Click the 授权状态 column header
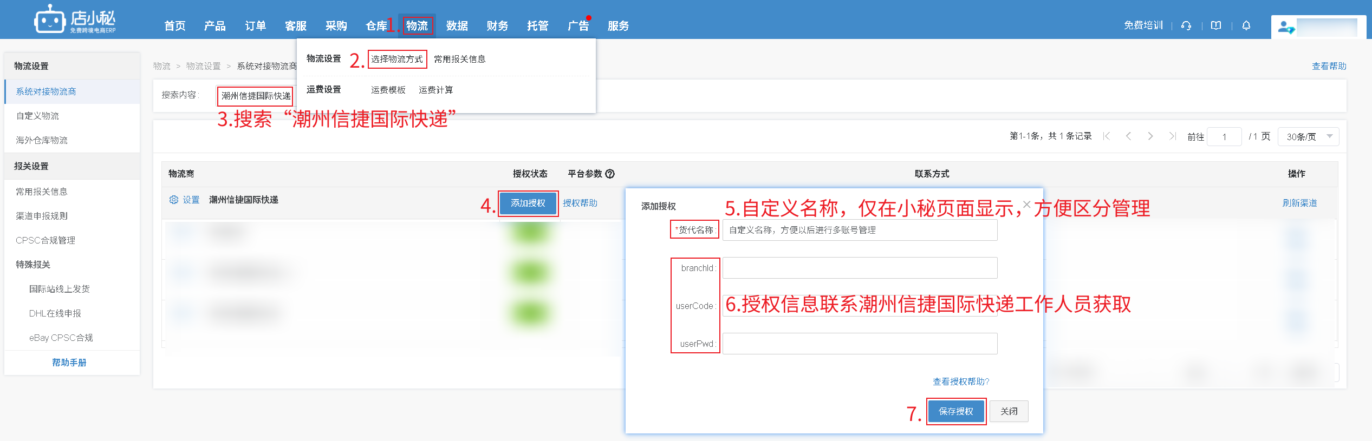The image size is (1372, 441). (530, 174)
